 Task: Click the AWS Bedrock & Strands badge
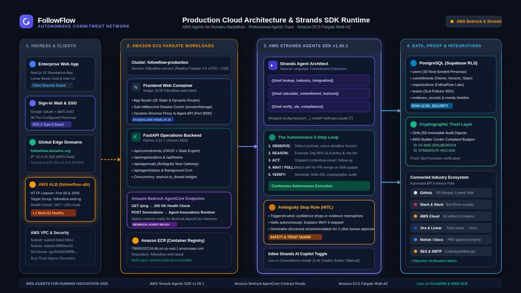click(474, 21)
